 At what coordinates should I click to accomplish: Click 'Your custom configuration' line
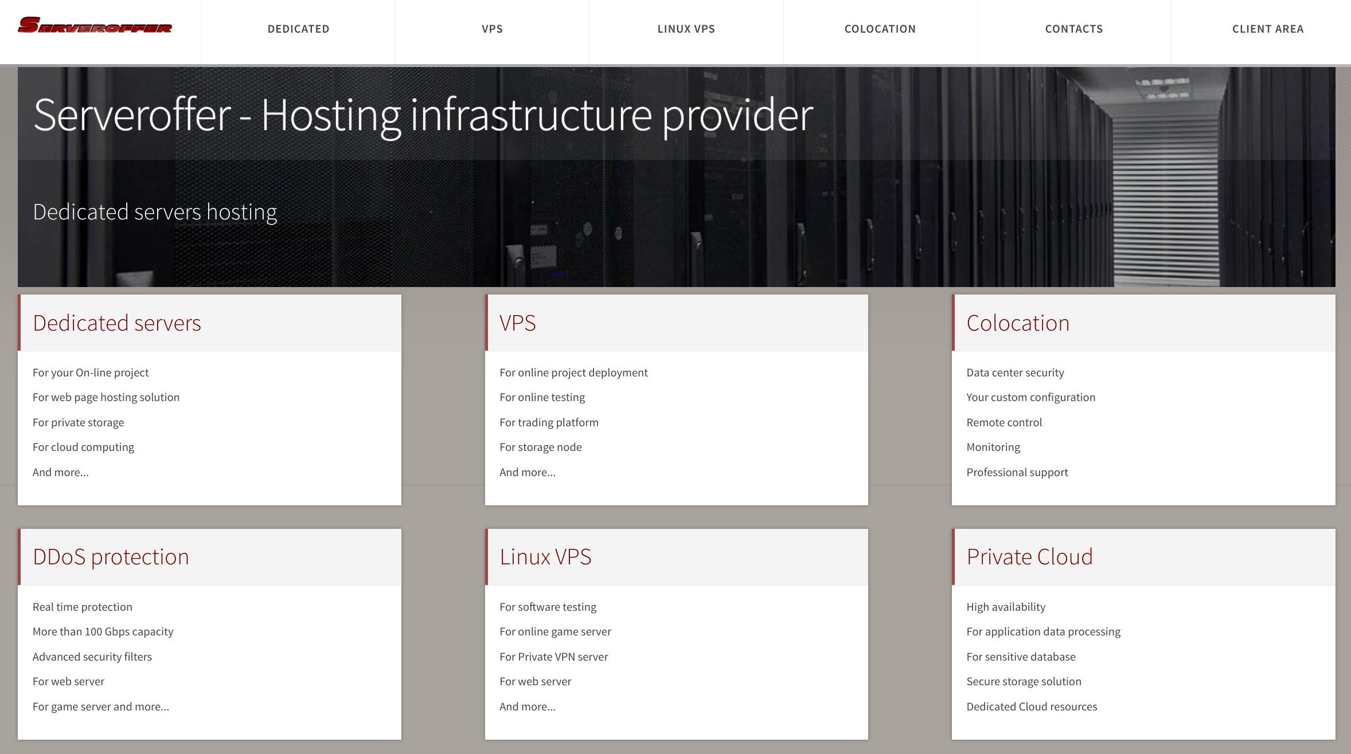coord(1030,397)
